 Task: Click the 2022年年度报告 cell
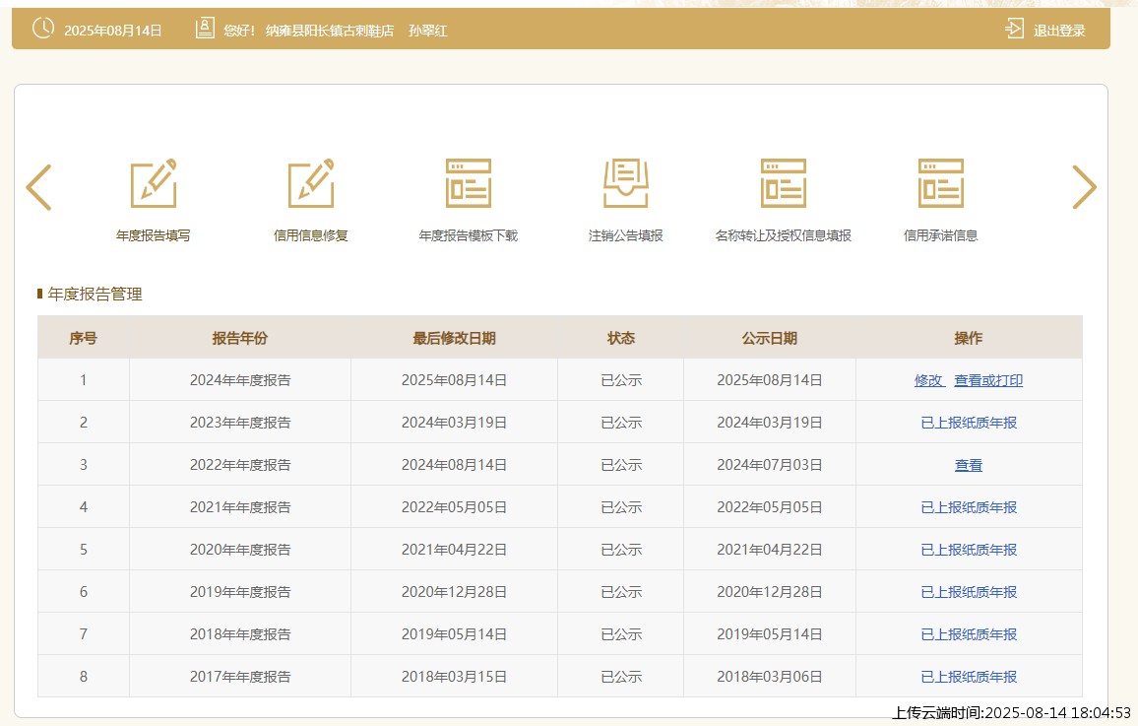click(240, 465)
